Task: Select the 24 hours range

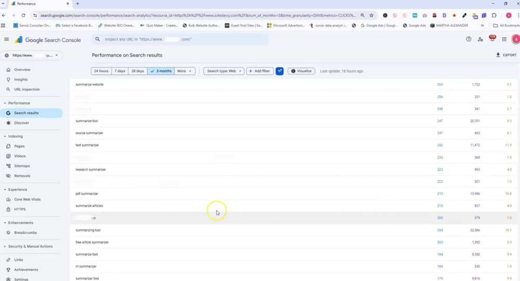Action: coord(101,71)
